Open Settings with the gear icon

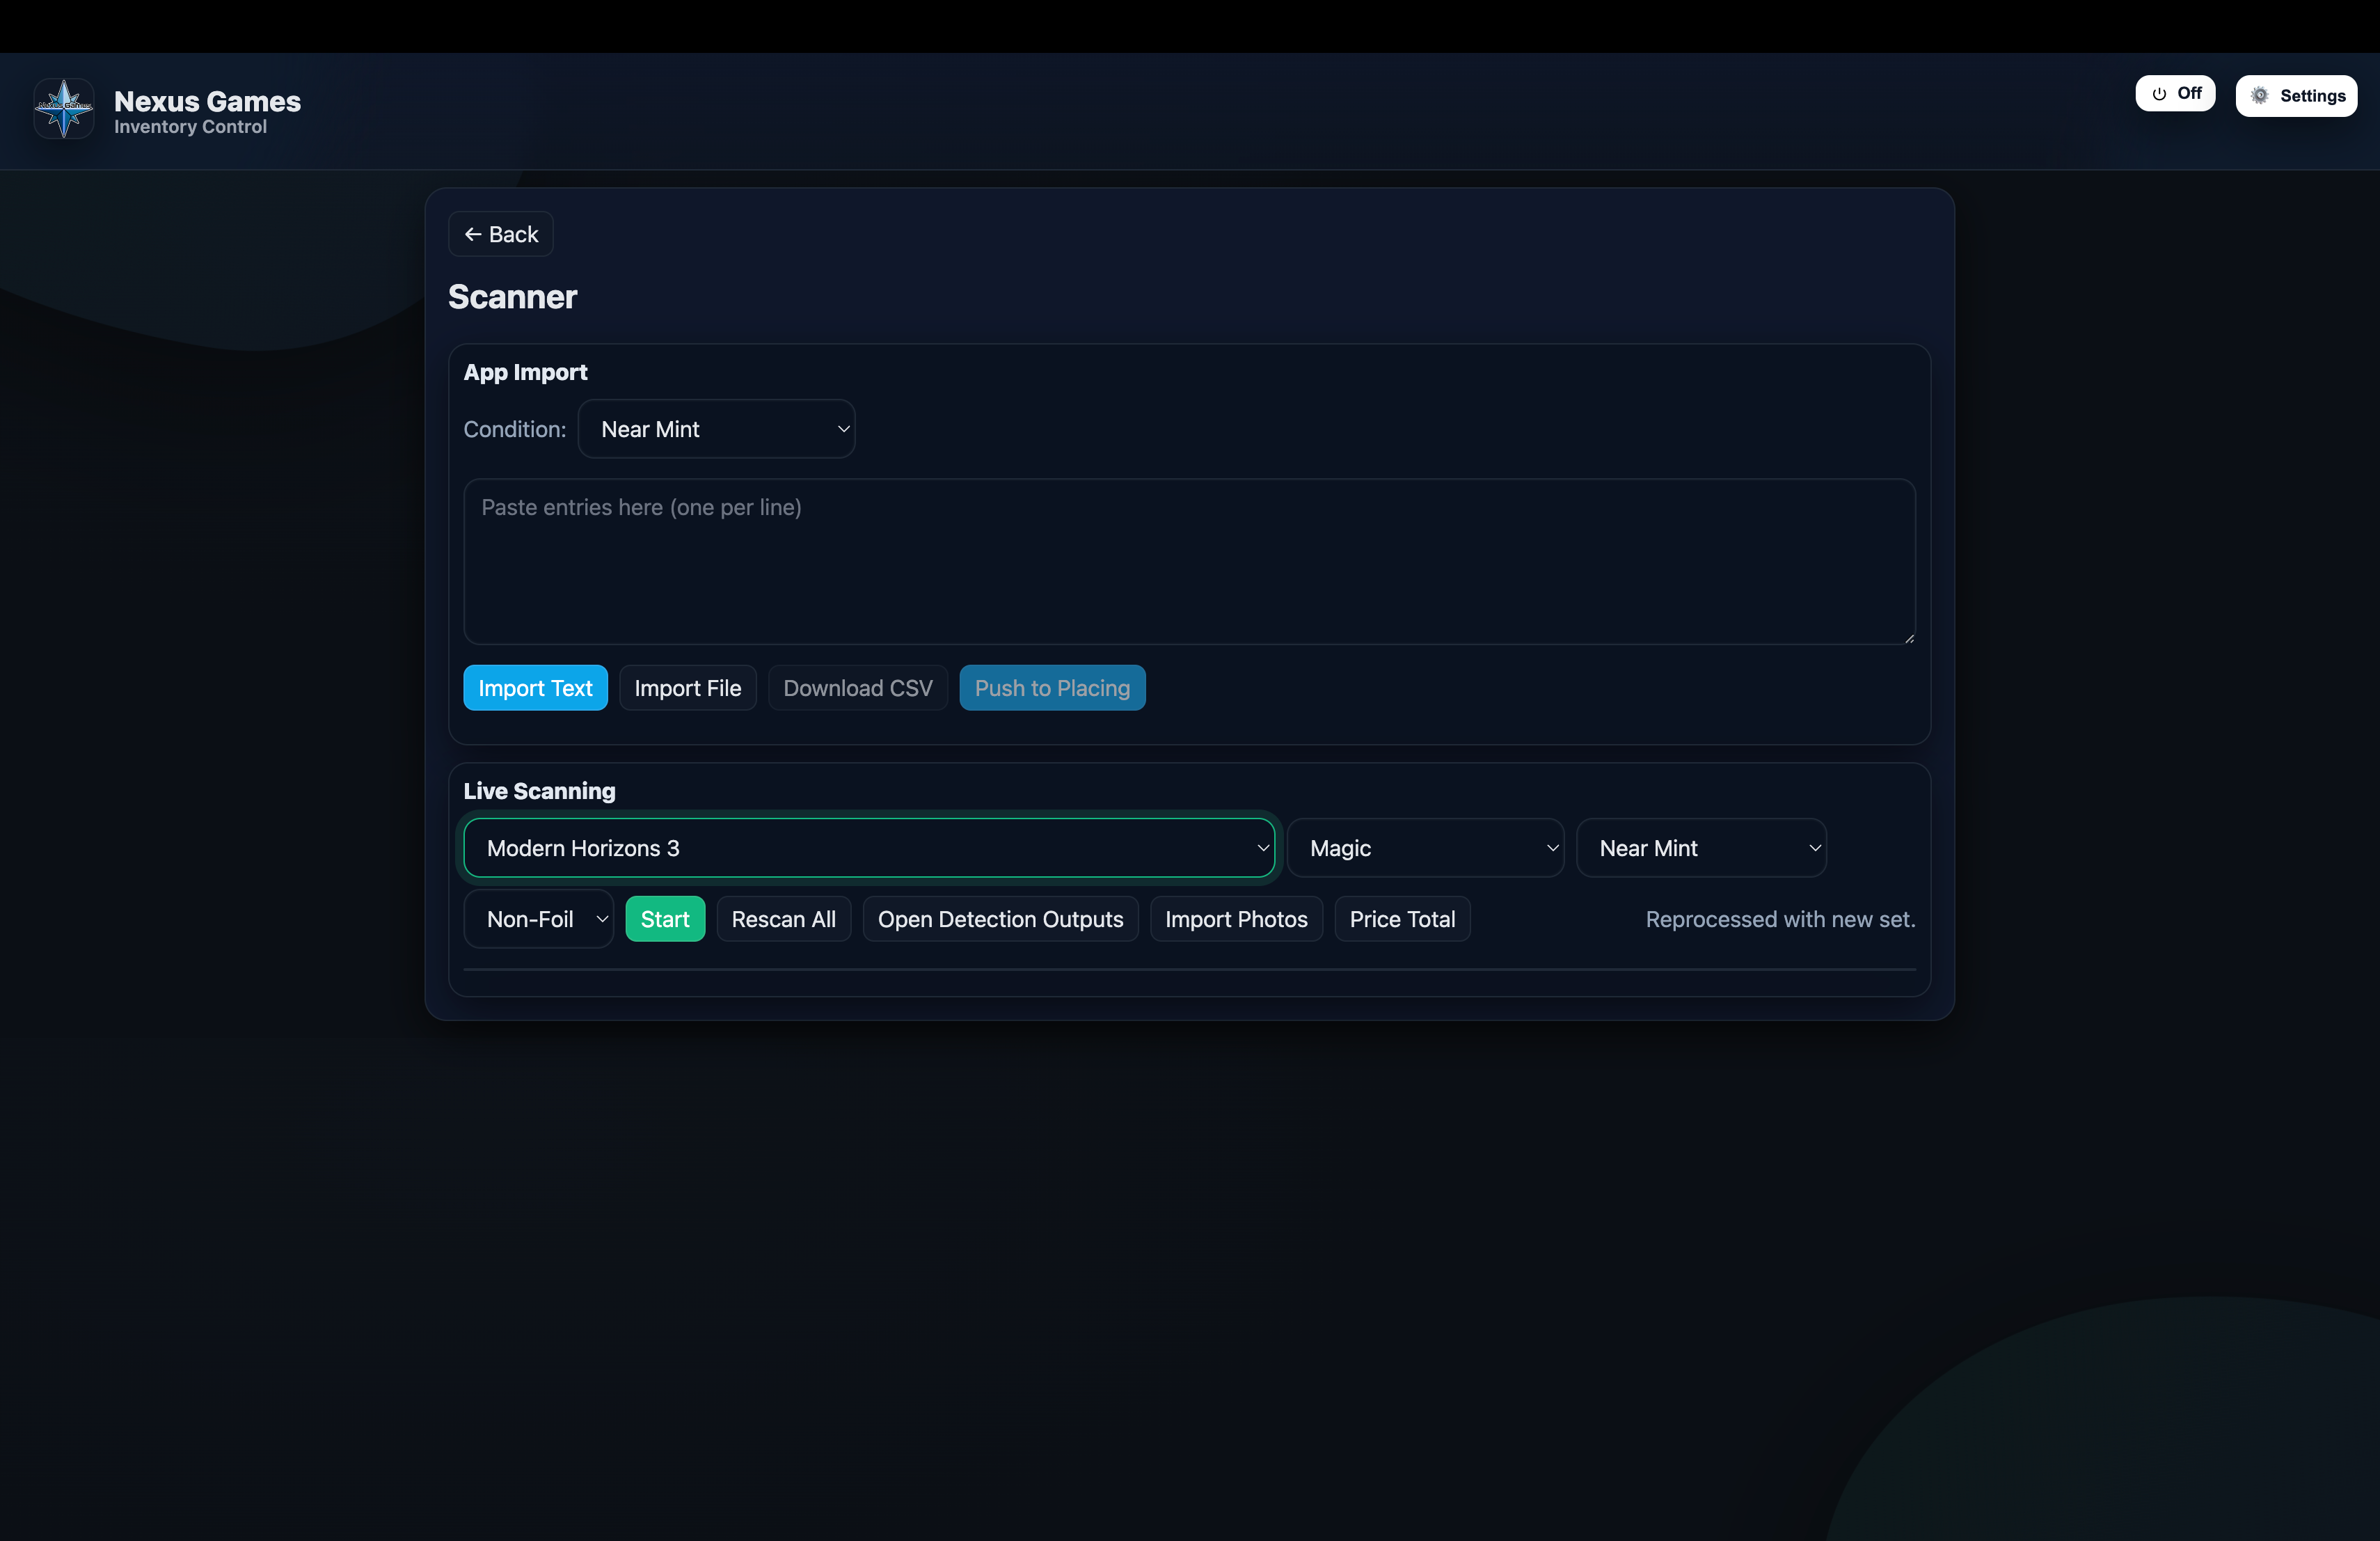(x=2296, y=96)
